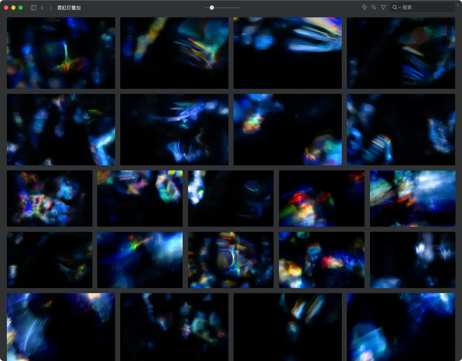The width and height of the screenshot is (462, 361).
Task: Click the thumbnail size slider handle
Action: [212, 8]
